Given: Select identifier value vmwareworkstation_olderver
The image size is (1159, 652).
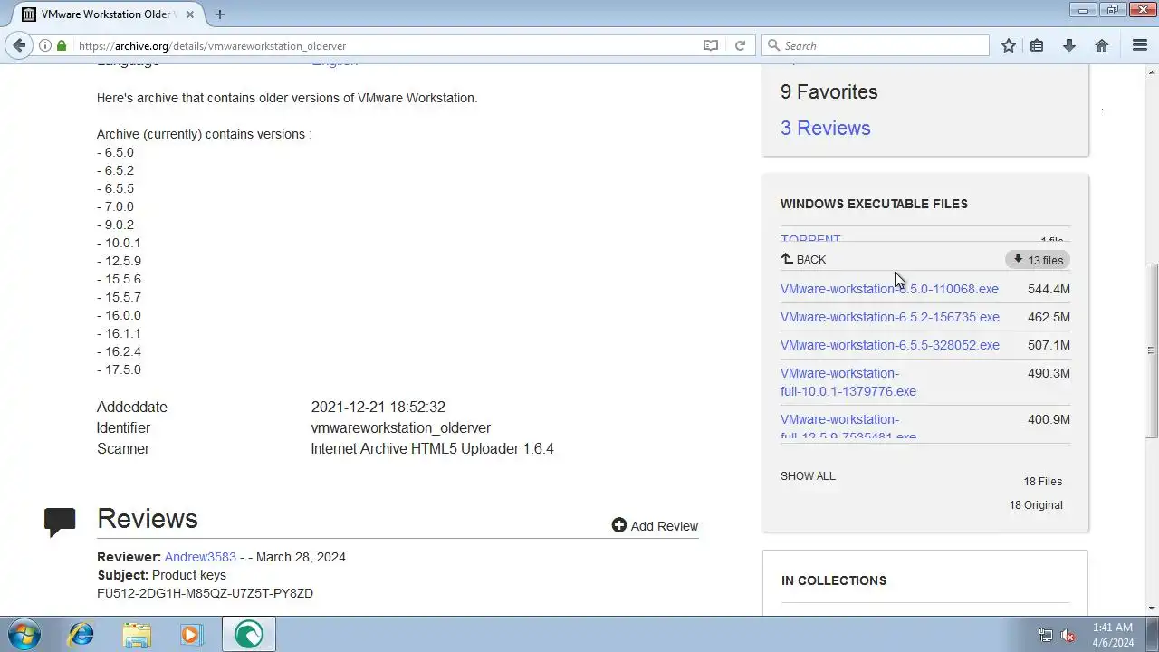Looking at the screenshot, I should click(400, 427).
